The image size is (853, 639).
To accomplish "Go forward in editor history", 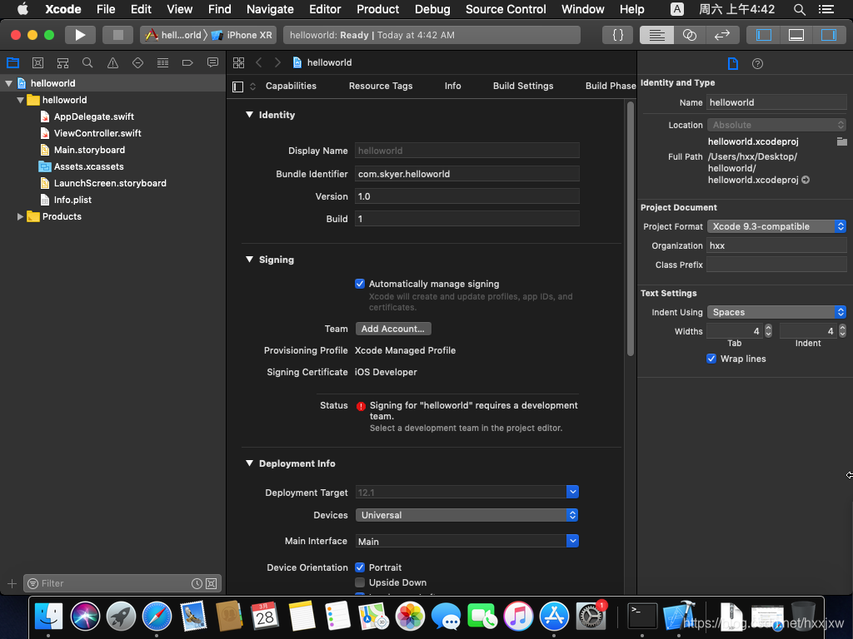I will [277, 62].
